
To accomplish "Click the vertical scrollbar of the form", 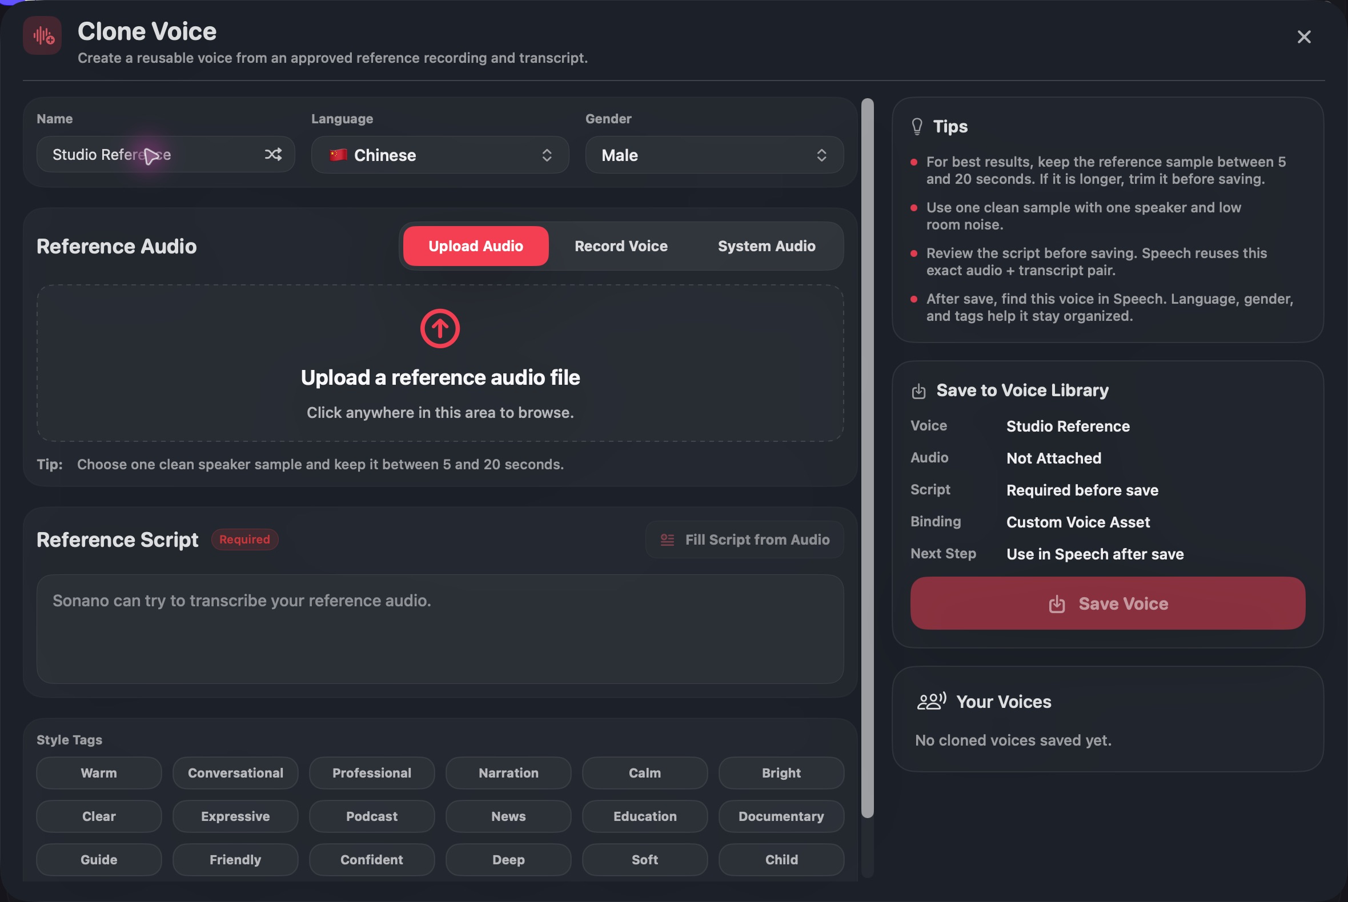I will 867,458.
